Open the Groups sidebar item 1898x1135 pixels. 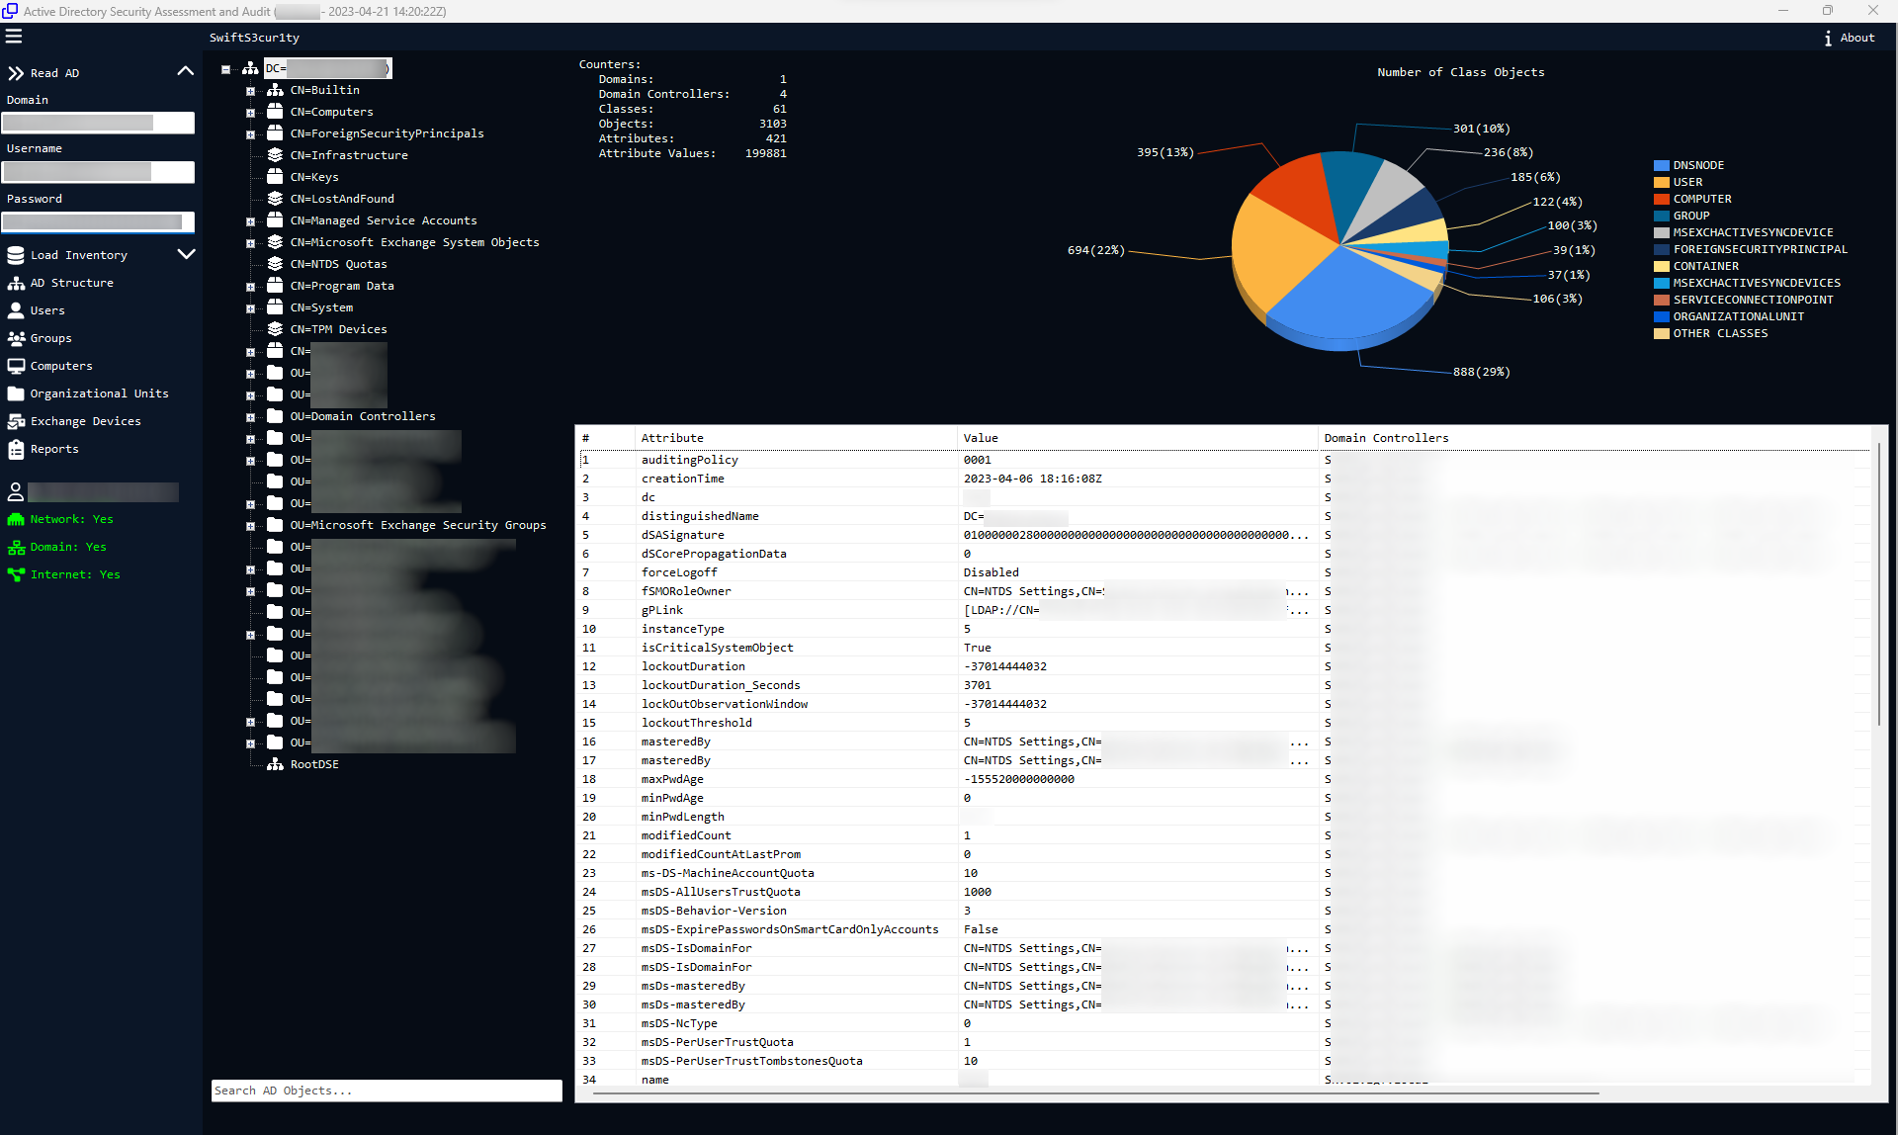click(x=50, y=338)
